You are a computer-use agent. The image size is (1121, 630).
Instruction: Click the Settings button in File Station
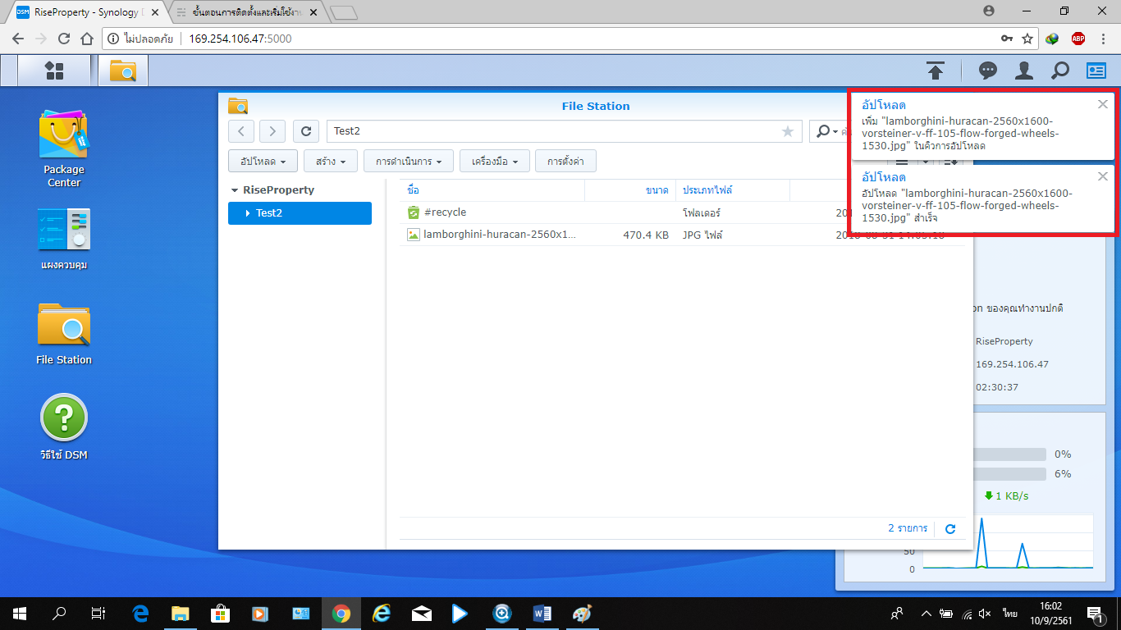(565, 162)
